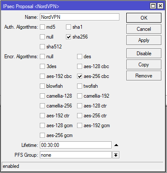Enable sha512 auth algorithm checkbox
Viewport: 167px width, 173px height.
point(42,47)
